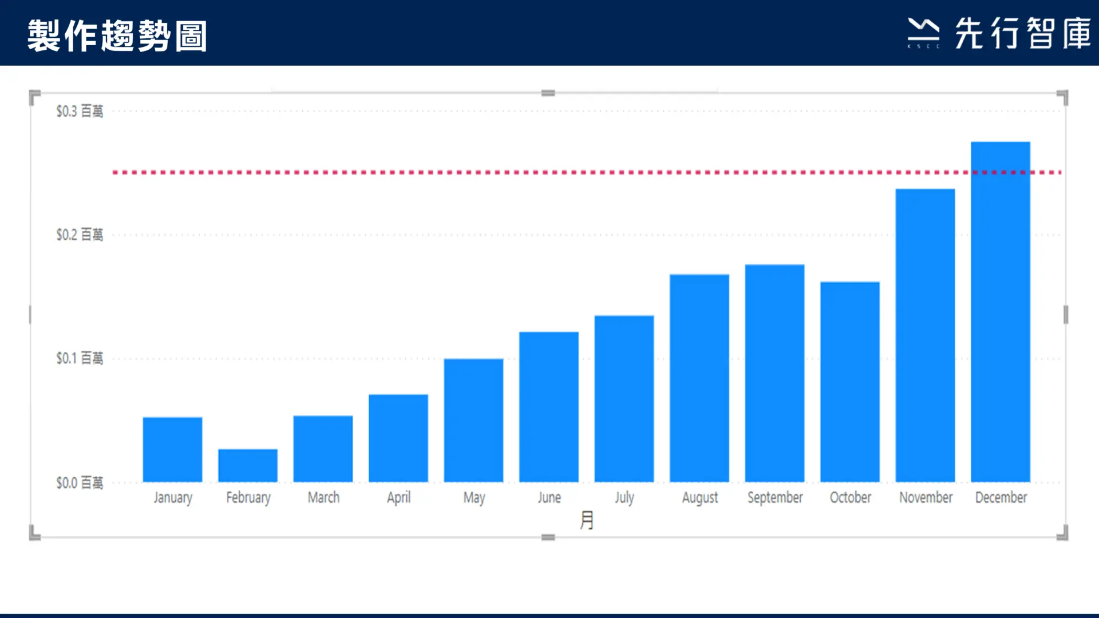The width and height of the screenshot is (1099, 618).
Task: Click the June axis label
Action: (549, 497)
